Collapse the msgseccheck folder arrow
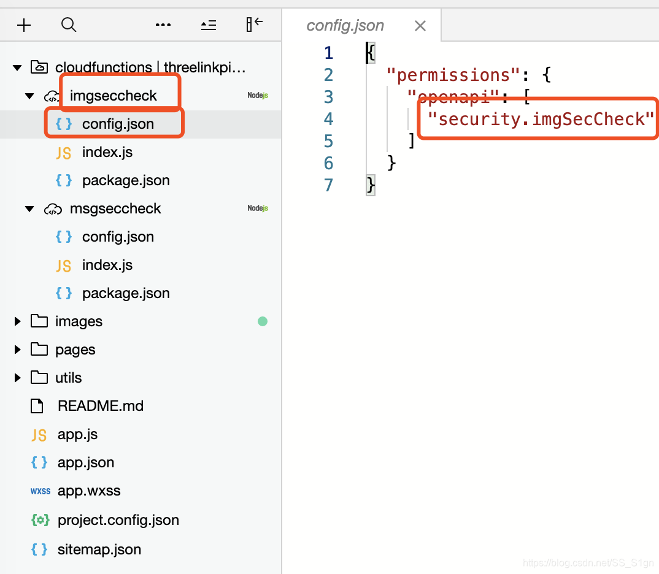This screenshot has width=659, height=574. click(x=29, y=209)
